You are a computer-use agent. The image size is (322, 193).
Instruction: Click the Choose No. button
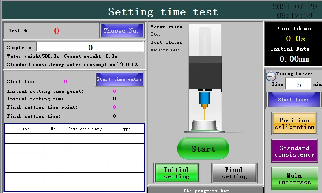(122, 30)
